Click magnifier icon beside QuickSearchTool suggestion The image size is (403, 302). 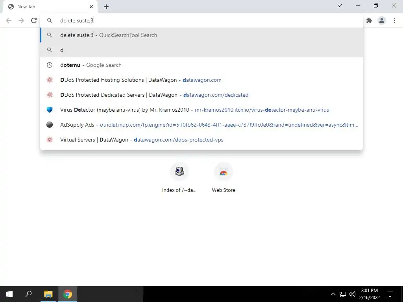click(x=50, y=35)
